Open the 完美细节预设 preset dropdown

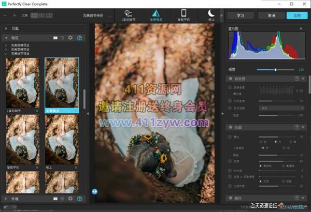point(111,16)
